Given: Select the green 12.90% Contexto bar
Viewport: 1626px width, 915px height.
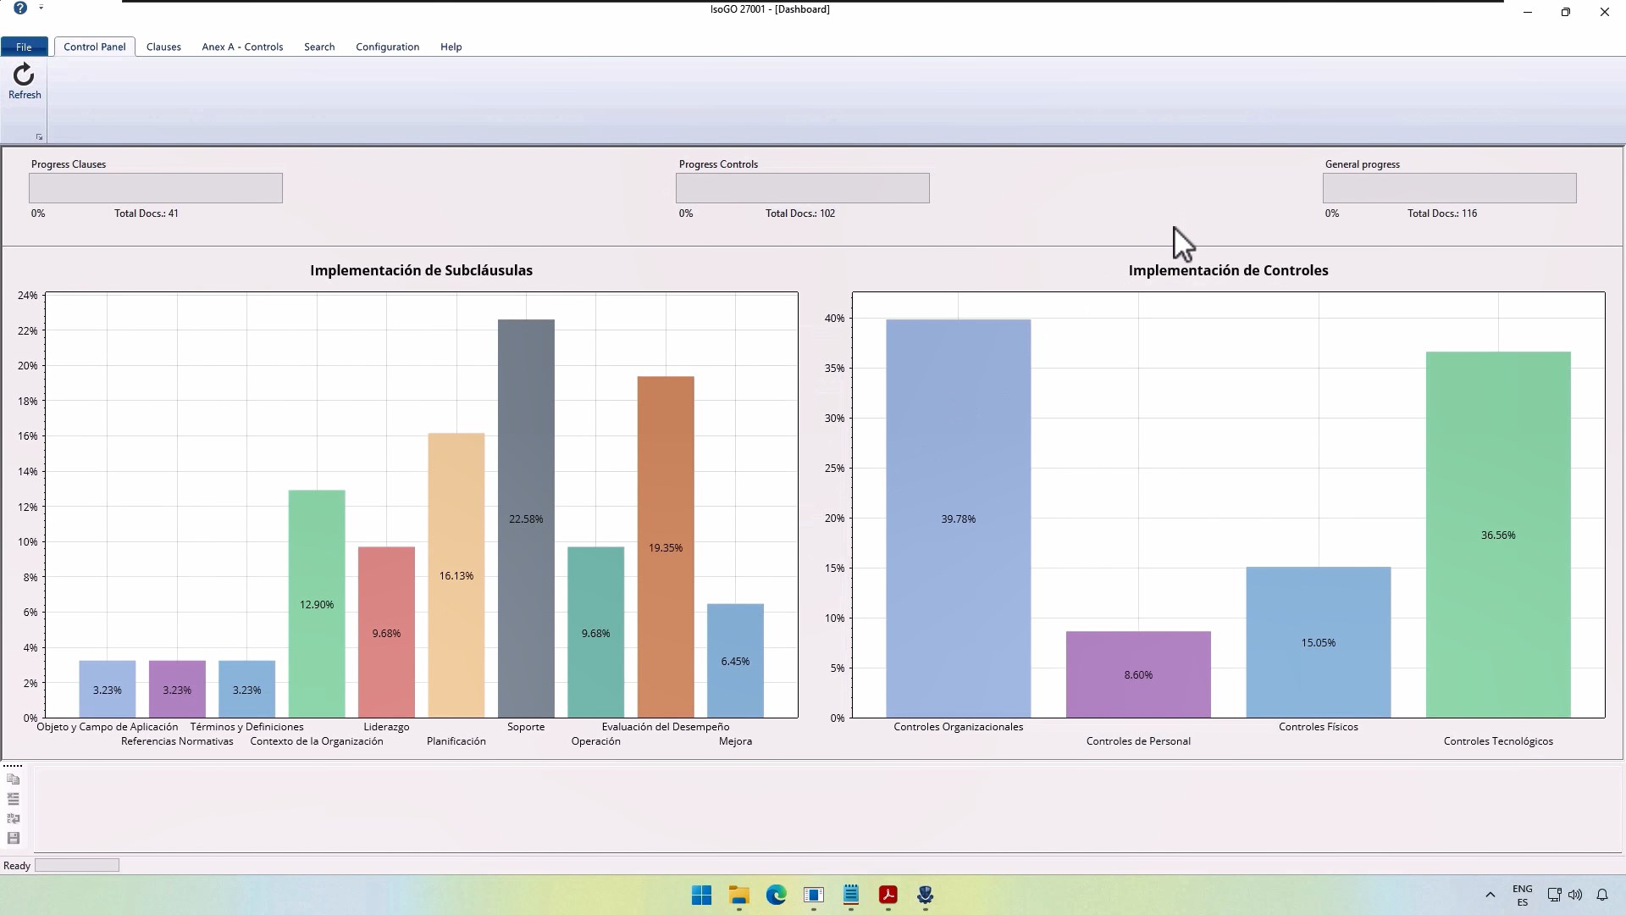Looking at the screenshot, I should (x=317, y=604).
